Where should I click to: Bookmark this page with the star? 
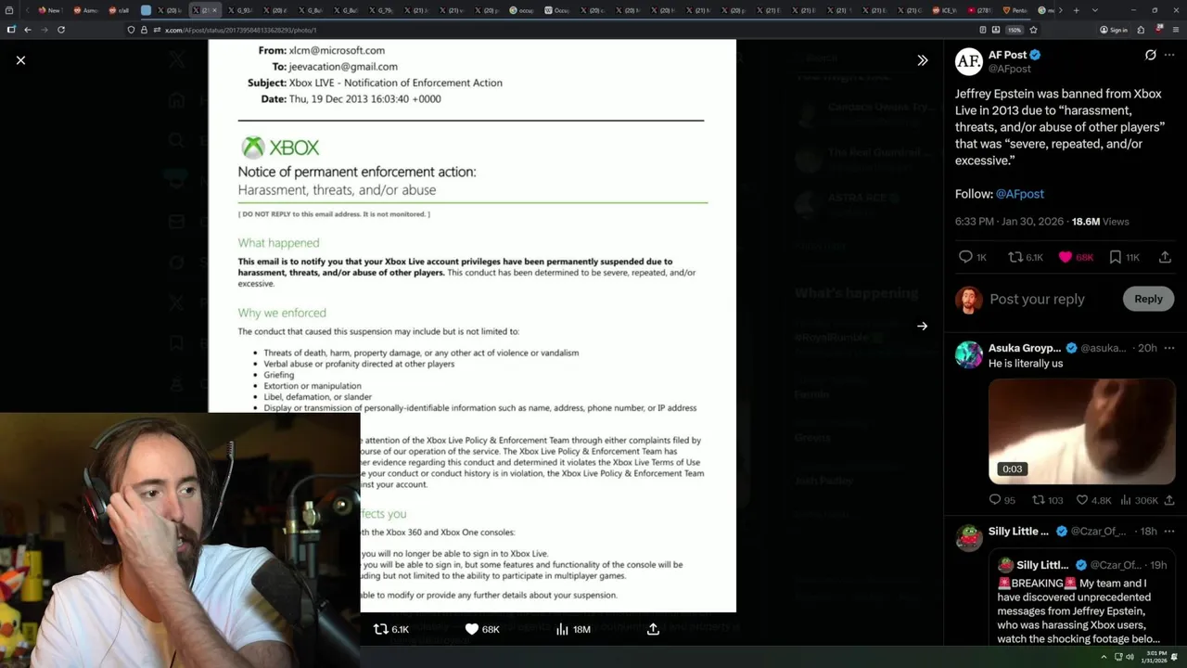click(1033, 30)
